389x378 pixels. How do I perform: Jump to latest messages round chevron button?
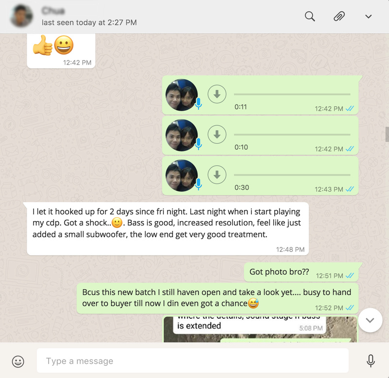(370, 320)
